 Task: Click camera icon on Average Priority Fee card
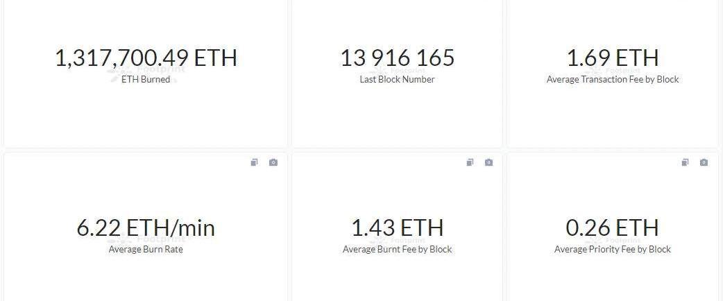point(704,162)
